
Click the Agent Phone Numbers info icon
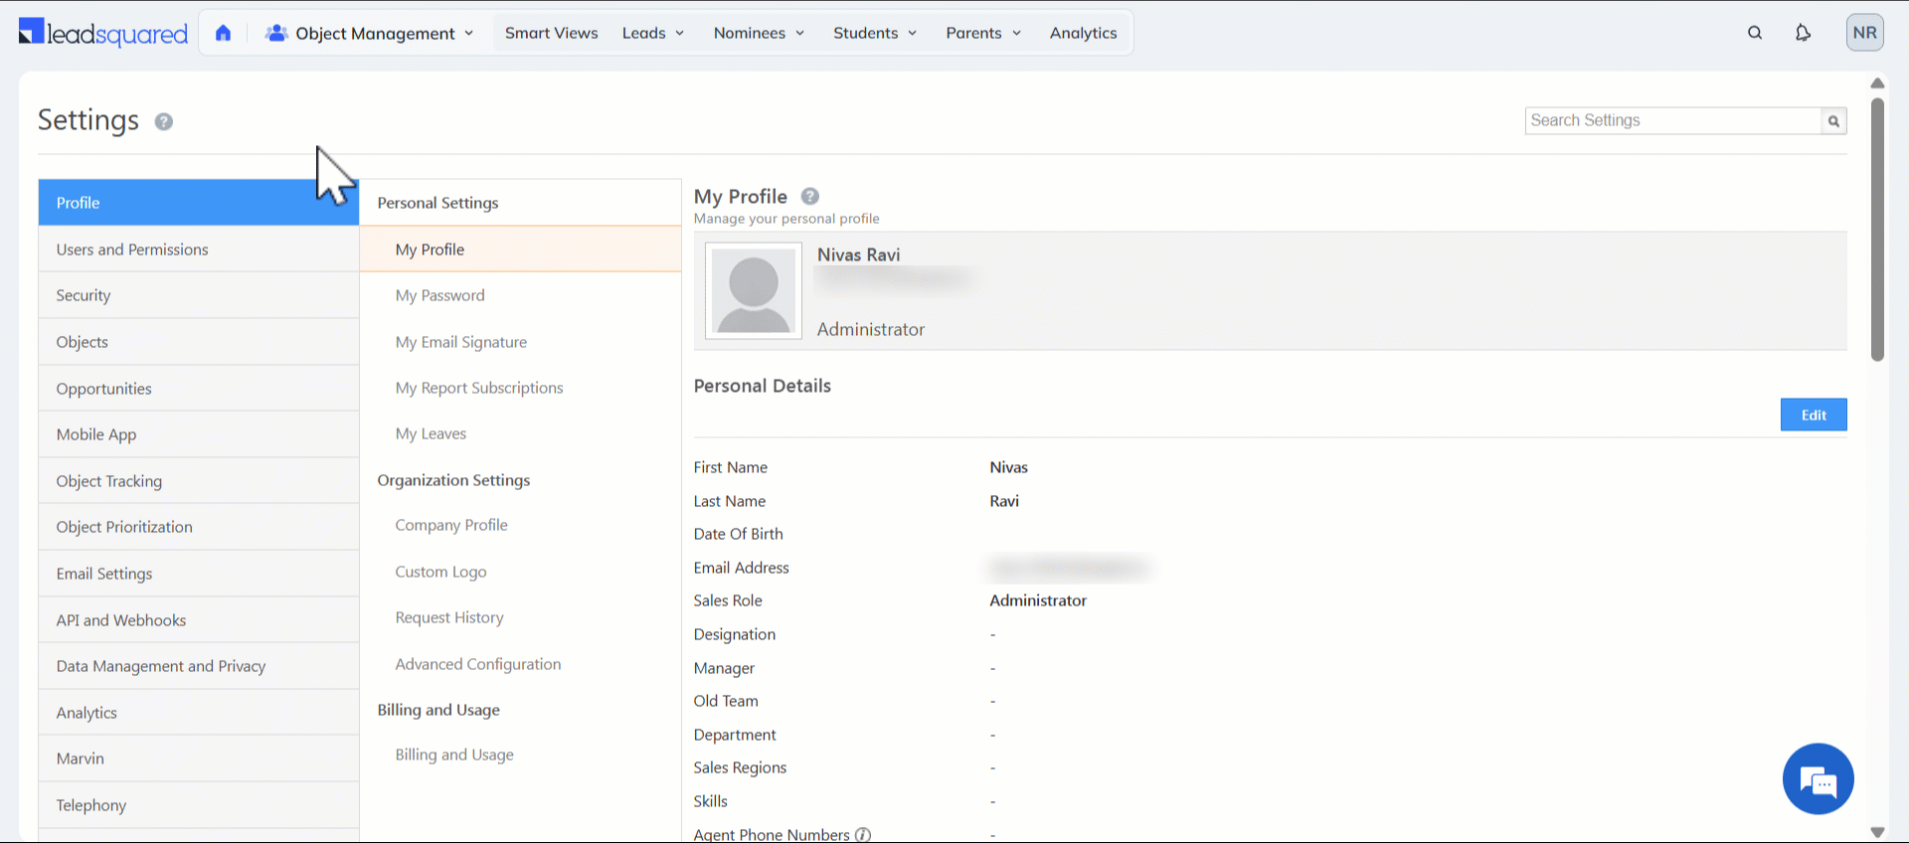tap(863, 835)
